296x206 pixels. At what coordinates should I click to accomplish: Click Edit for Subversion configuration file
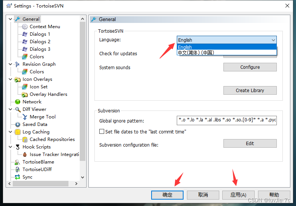point(250,143)
